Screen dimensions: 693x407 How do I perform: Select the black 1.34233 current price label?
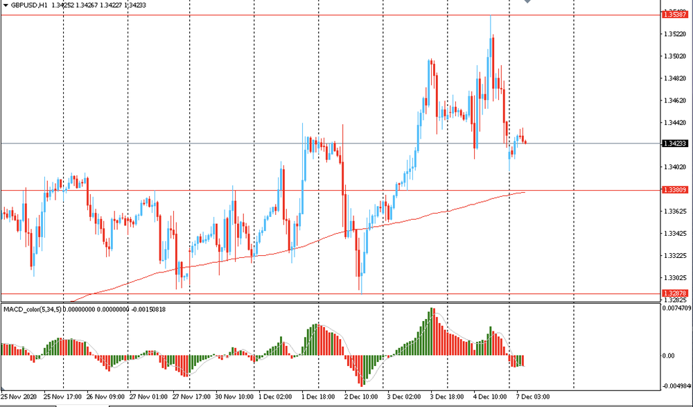point(674,144)
